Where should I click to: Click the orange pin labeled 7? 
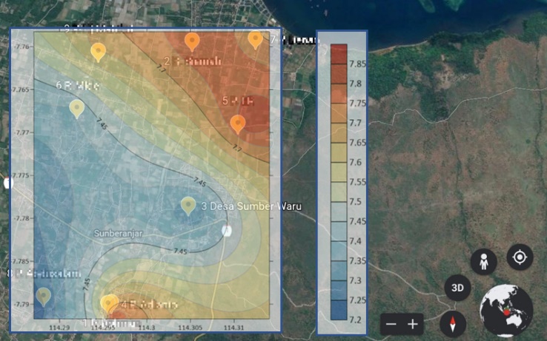click(255, 39)
